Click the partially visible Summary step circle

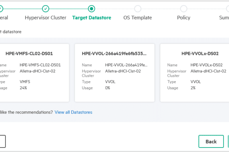[x=228, y=9]
